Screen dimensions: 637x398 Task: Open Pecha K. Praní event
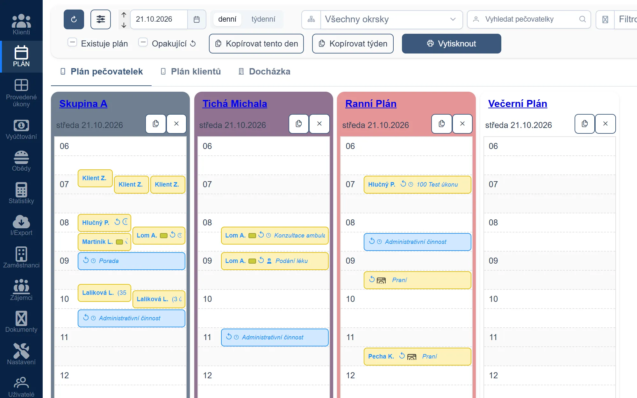pos(418,357)
